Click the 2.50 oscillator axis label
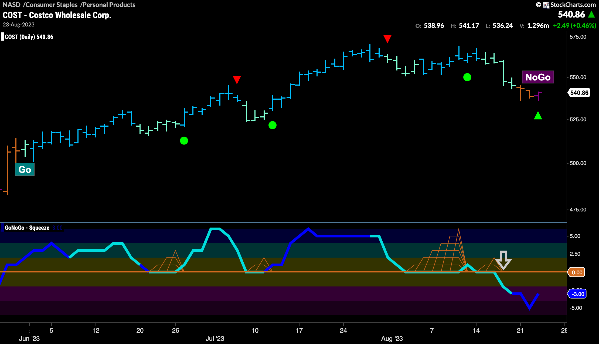Image resolution: width=599 pixels, height=344 pixels. 575,254
